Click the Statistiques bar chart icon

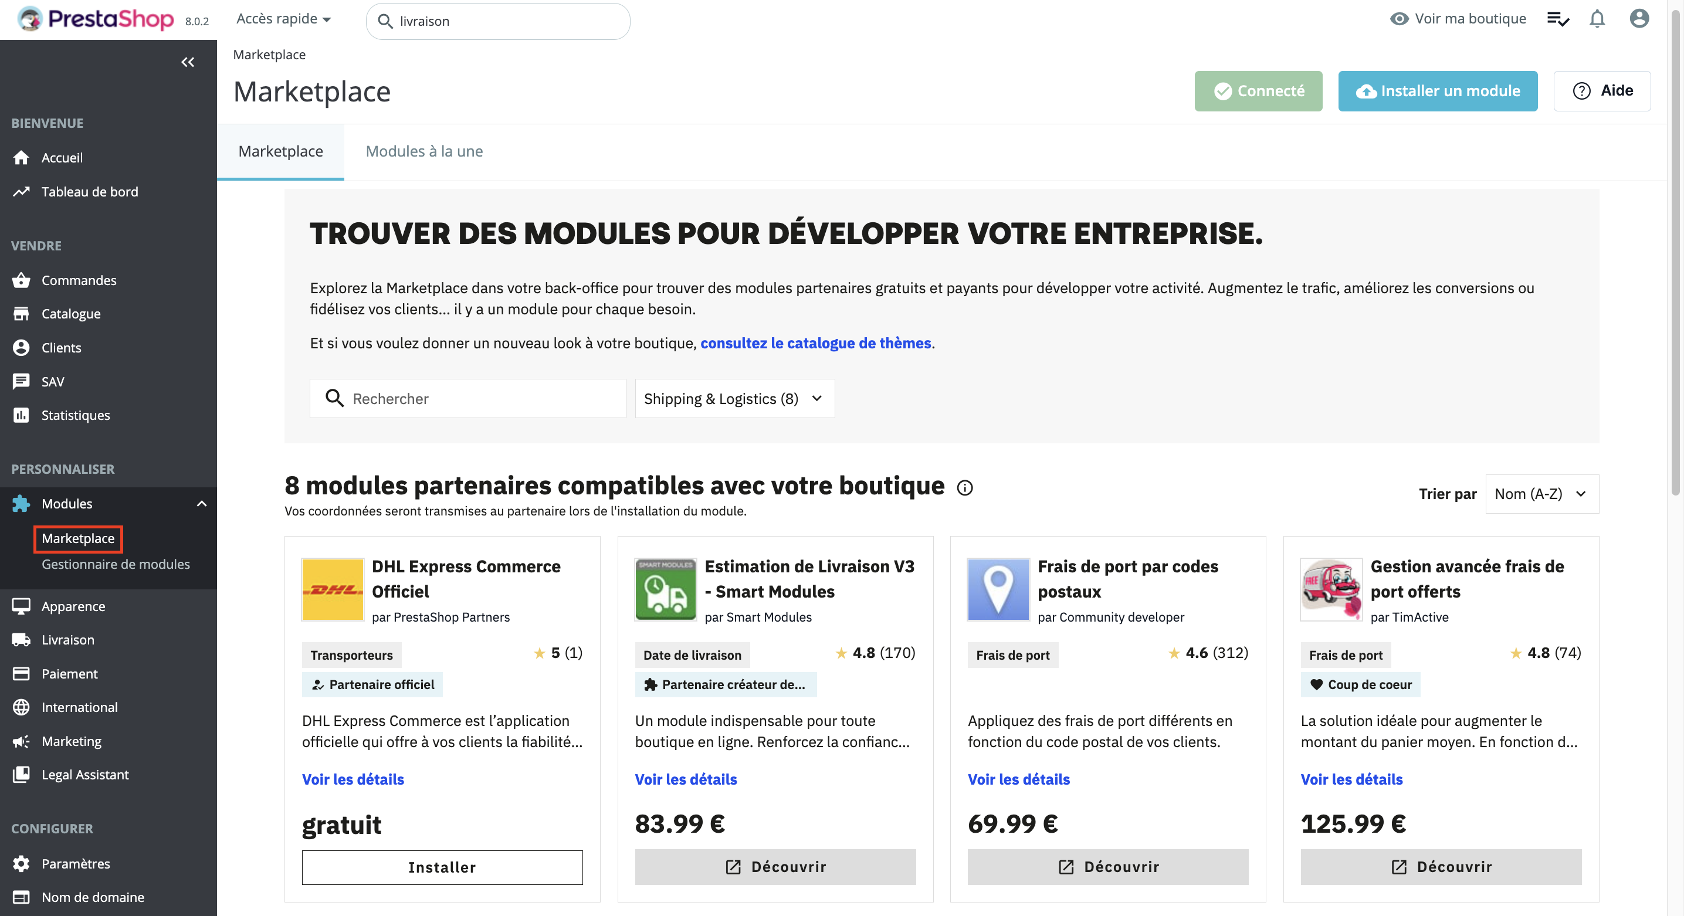click(21, 415)
